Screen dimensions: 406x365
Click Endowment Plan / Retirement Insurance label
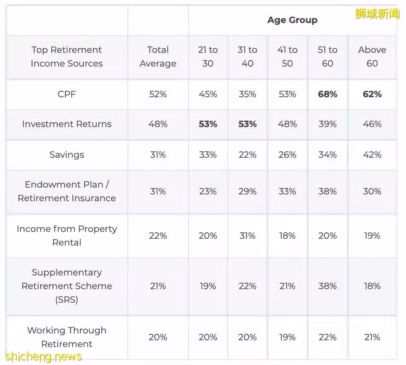[x=67, y=191]
